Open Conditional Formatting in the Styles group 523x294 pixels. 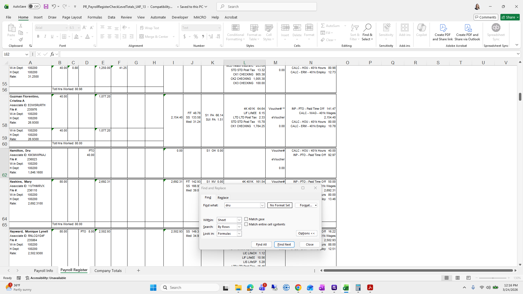(235, 32)
